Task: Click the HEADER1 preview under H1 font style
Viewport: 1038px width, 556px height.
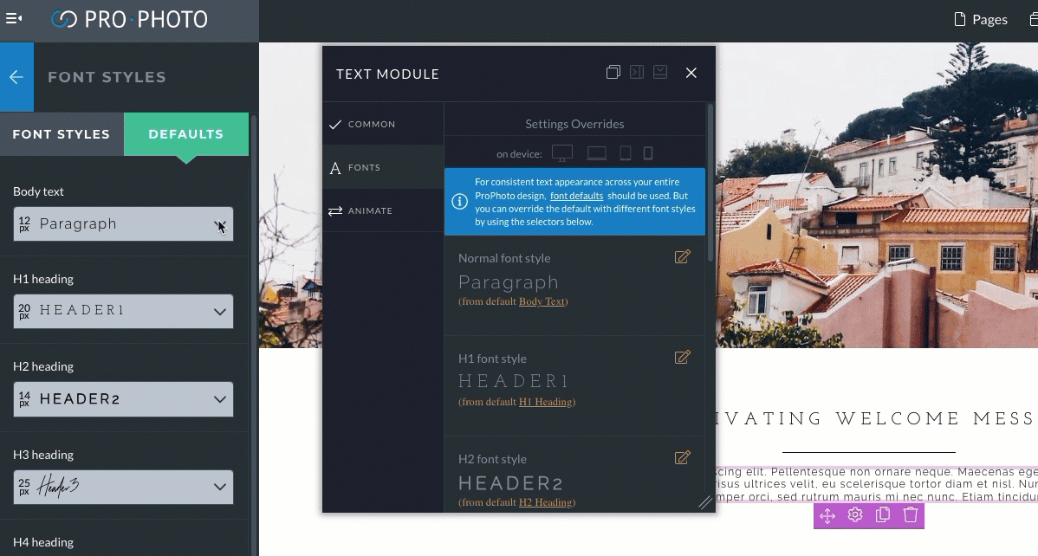Action: click(x=515, y=381)
